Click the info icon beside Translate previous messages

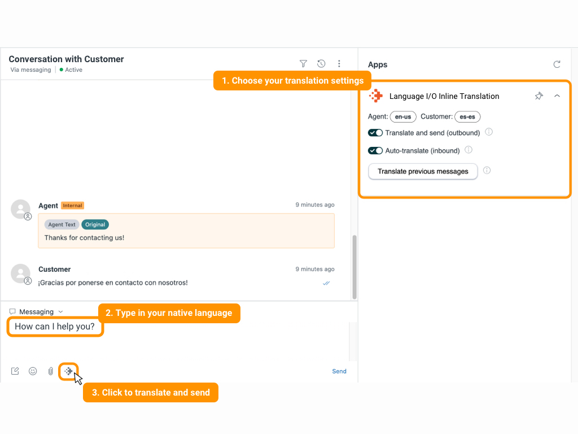[487, 170]
